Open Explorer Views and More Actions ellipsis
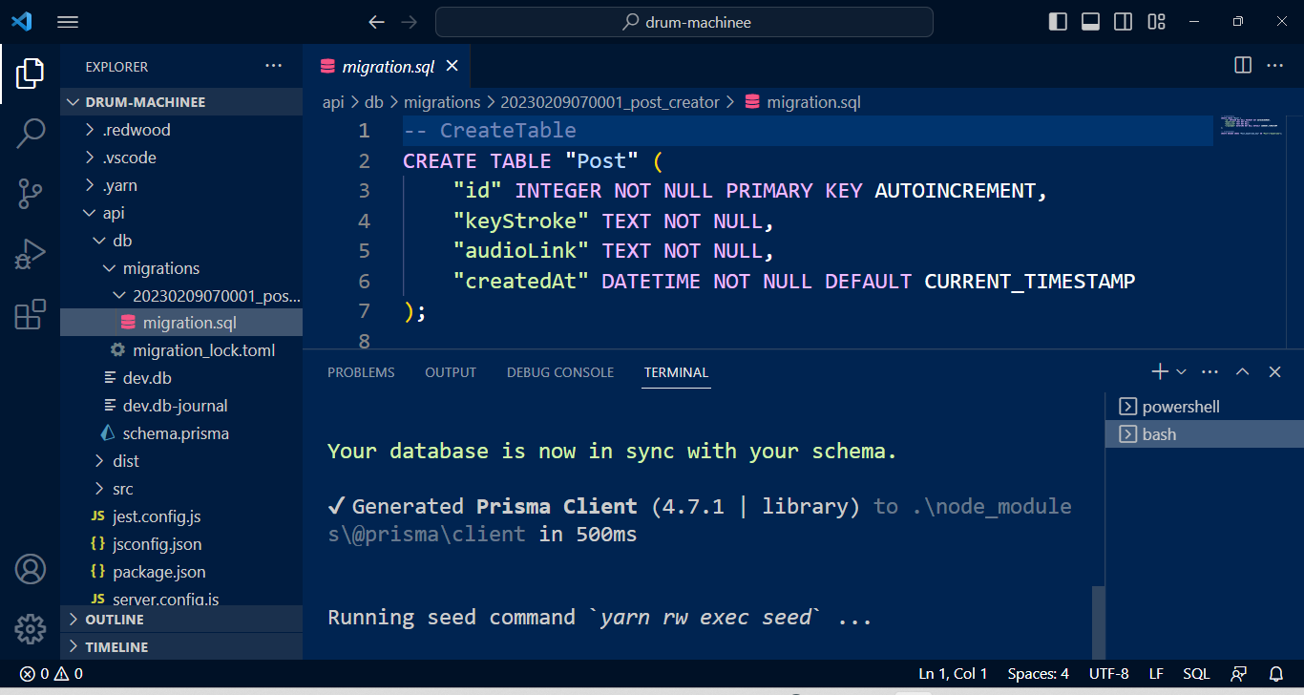Image resolution: width=1304 pixels, height=695 pixels. [x=274, y=66]
